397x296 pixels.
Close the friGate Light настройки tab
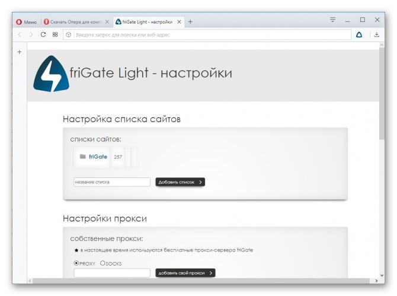pos(179,22)
